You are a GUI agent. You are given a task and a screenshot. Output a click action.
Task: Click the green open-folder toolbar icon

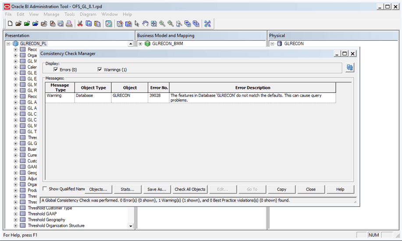(27, 24)
